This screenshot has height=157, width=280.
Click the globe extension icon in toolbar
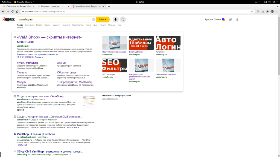click(x=258, y=11)
